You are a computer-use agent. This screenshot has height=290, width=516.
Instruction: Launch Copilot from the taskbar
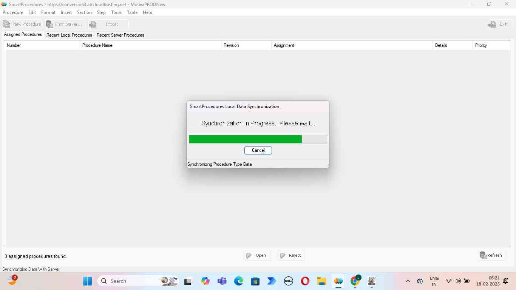(x=205, y=281)
